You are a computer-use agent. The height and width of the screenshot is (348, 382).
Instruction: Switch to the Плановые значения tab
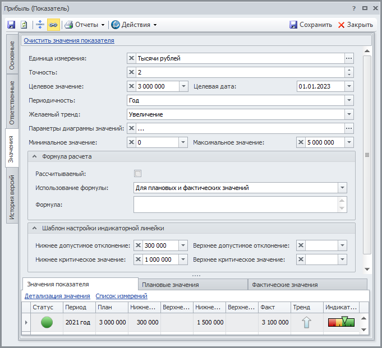point(192,285)
